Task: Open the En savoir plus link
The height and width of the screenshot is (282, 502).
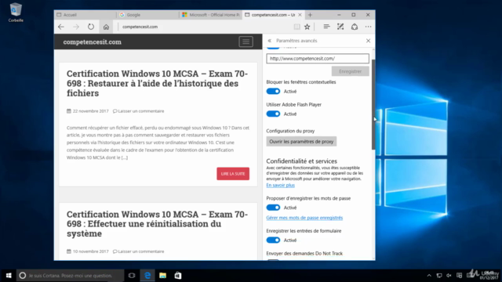Action: [281, 185]
